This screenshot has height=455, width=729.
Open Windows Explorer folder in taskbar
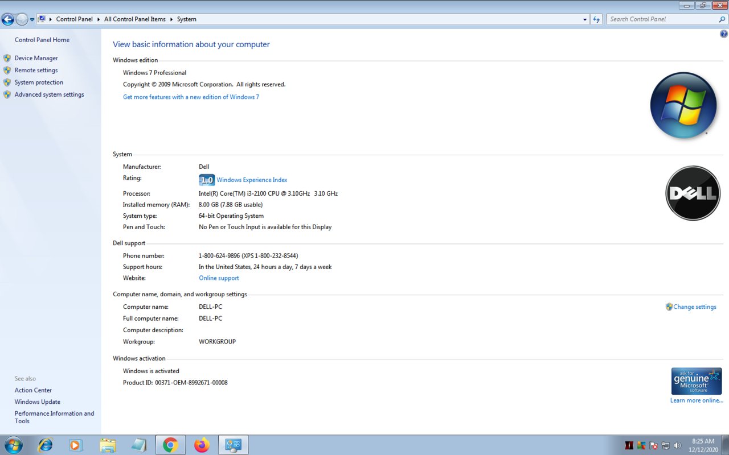[x=108, y=445]
